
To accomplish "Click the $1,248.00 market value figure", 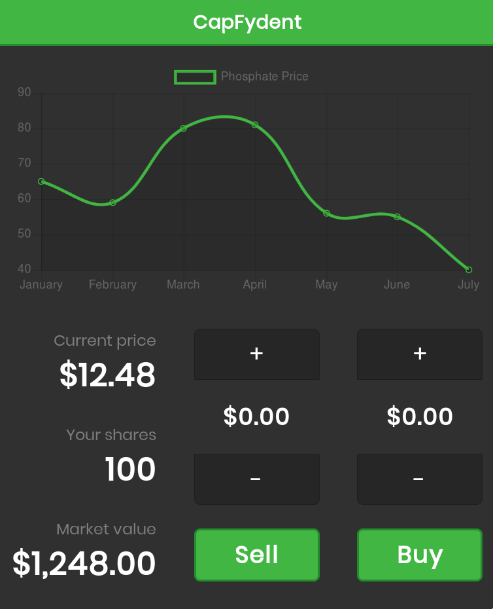I will click(x=84, y=563).
